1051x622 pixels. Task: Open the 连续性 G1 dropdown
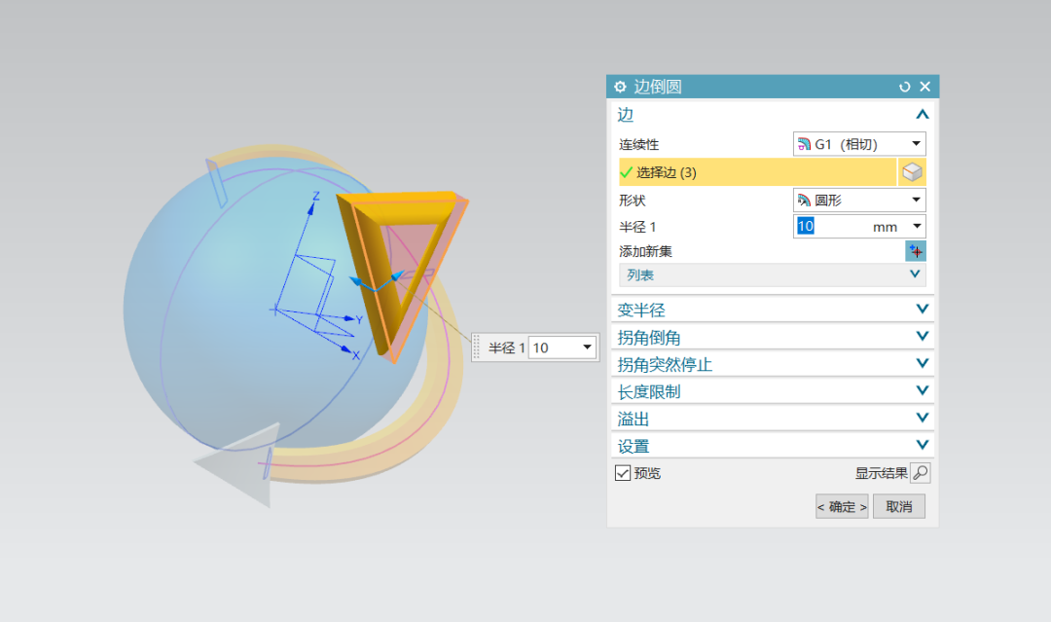(x=916, y=144)
